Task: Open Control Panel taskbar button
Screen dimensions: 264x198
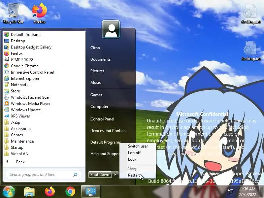Action: pos(91,191)
